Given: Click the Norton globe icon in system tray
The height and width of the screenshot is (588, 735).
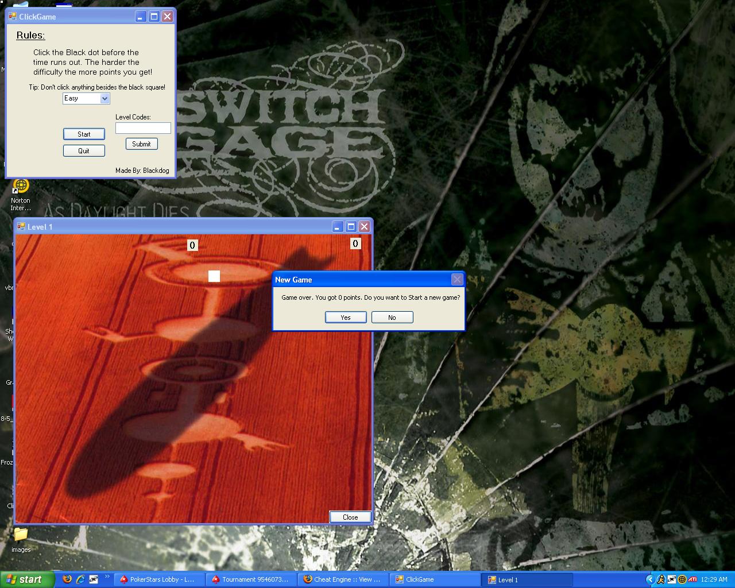Looking at the screenshot, I should (x=682, y=579).
